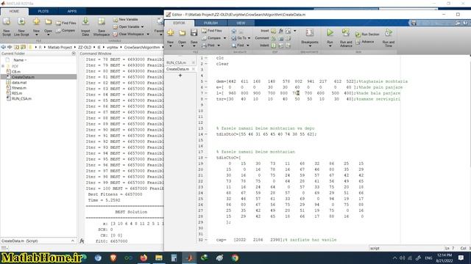Click the fx icon in Command Window

pyautogui.click(x=82, y=241)
